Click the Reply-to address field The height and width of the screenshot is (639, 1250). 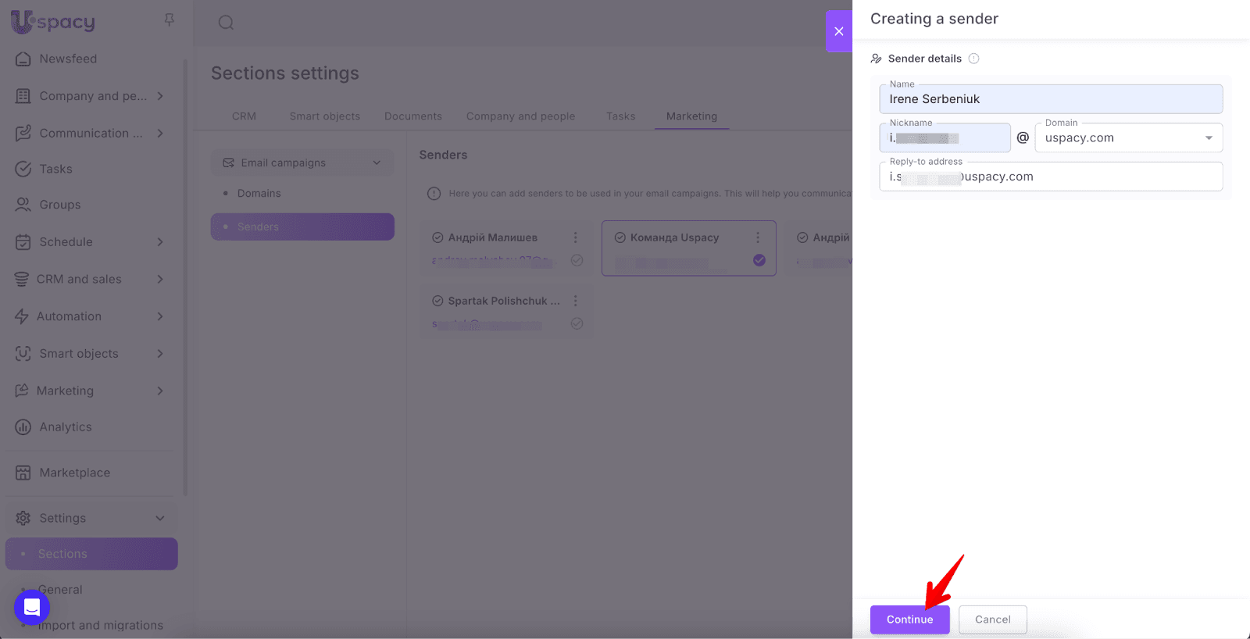point(1050,177)
